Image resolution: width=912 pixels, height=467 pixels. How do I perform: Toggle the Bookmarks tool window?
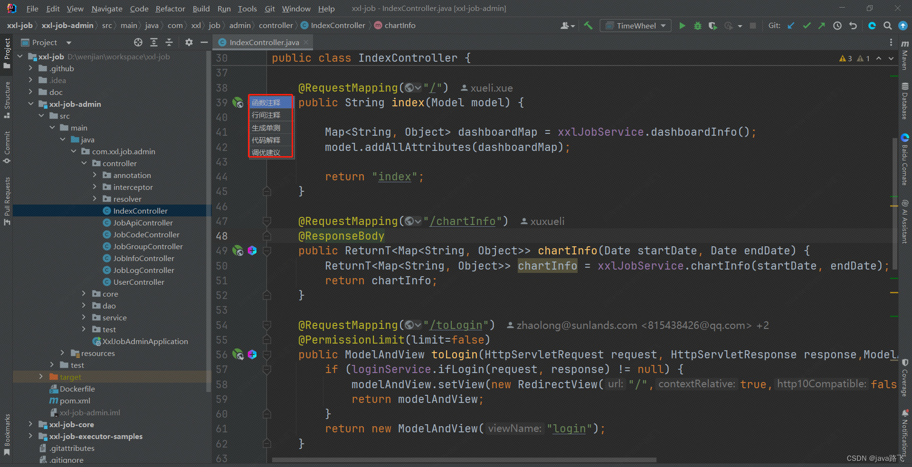(x=7, y=435)
